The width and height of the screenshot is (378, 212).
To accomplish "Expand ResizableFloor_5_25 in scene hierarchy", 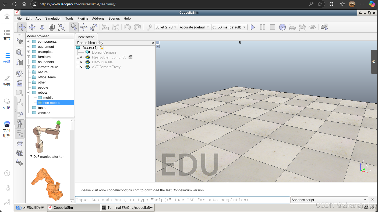I will (x=78, y=57).
